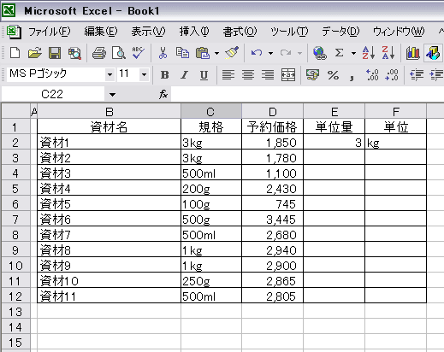444x352 pixels.
Task: Open file with the folder icon
Action: tap(35, 53)
